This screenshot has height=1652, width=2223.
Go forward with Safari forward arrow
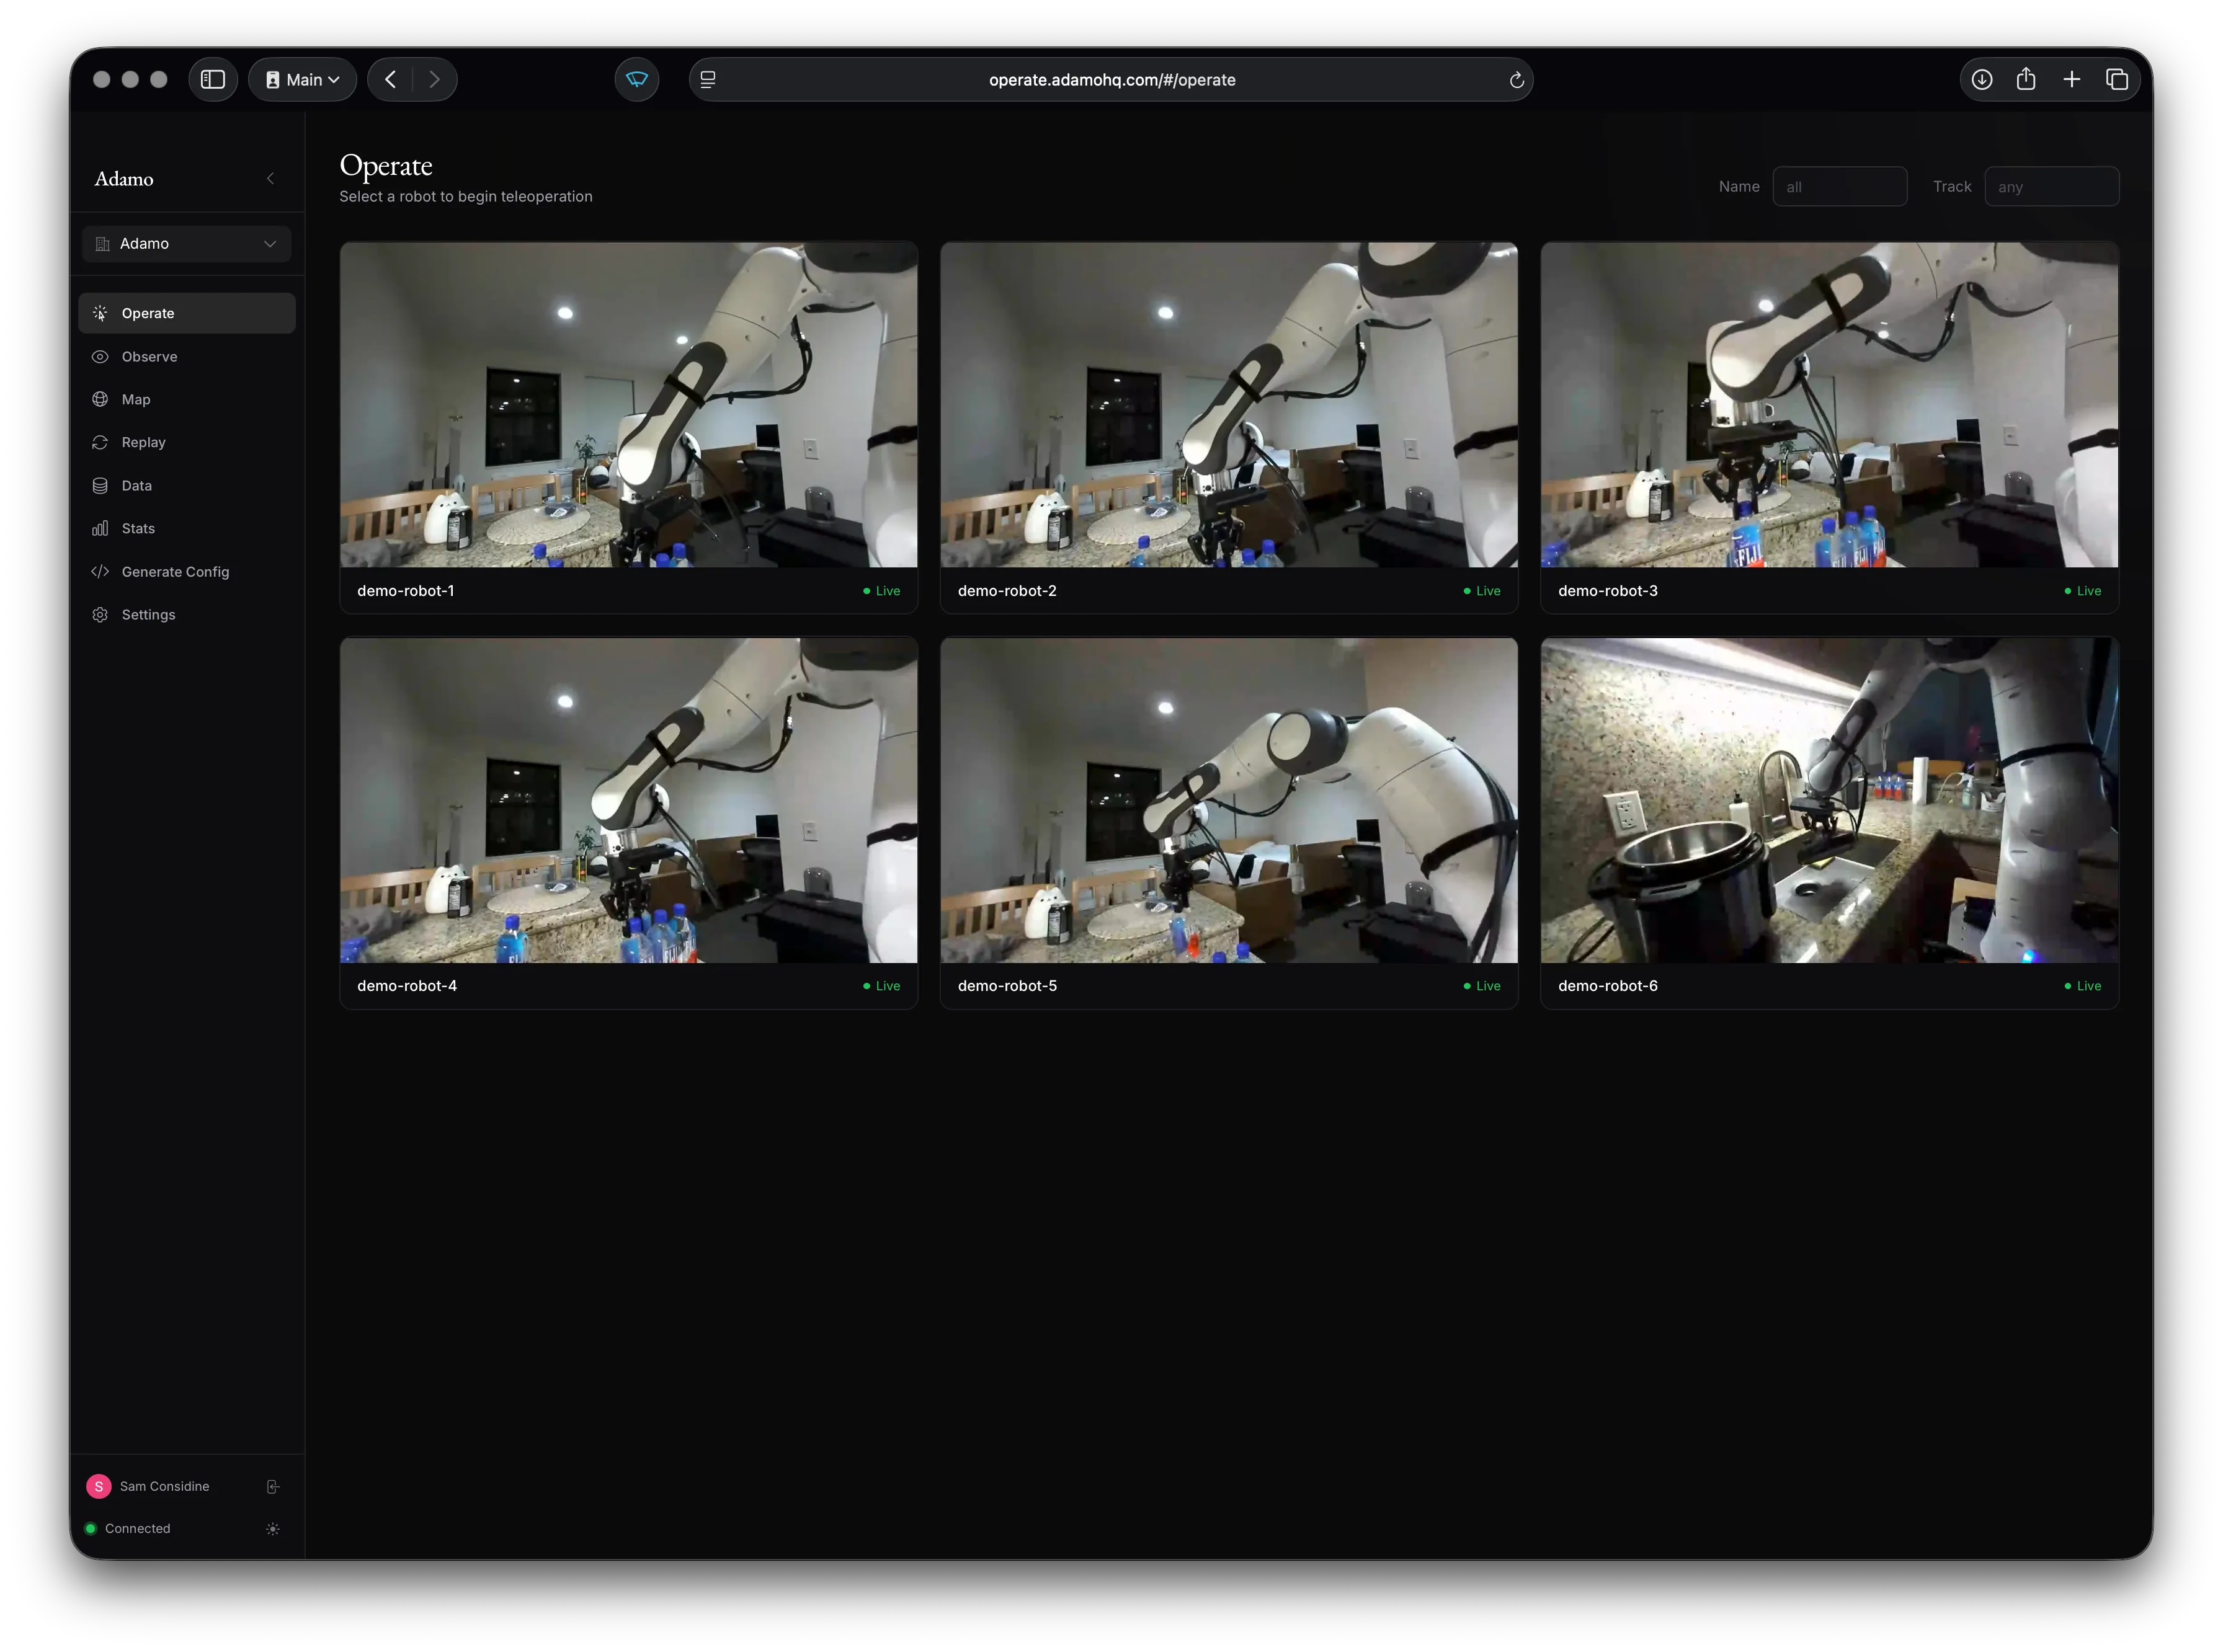(434, 79)
